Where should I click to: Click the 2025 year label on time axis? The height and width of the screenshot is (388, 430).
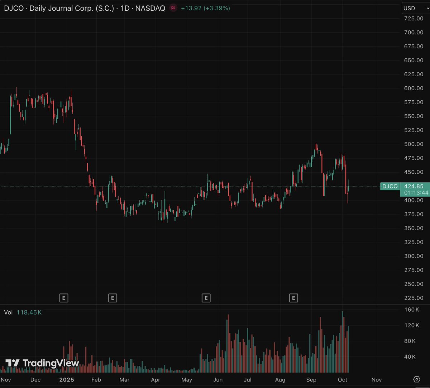66,380
